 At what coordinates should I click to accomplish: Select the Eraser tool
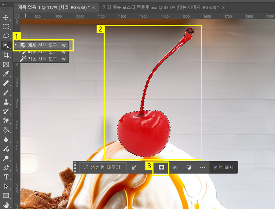pyautogui.click(x=6, y=120)
